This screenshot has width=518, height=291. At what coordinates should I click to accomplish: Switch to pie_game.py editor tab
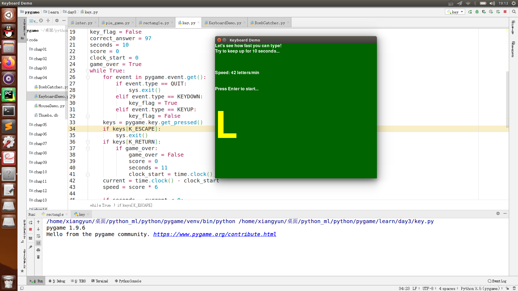click(117, 23)
